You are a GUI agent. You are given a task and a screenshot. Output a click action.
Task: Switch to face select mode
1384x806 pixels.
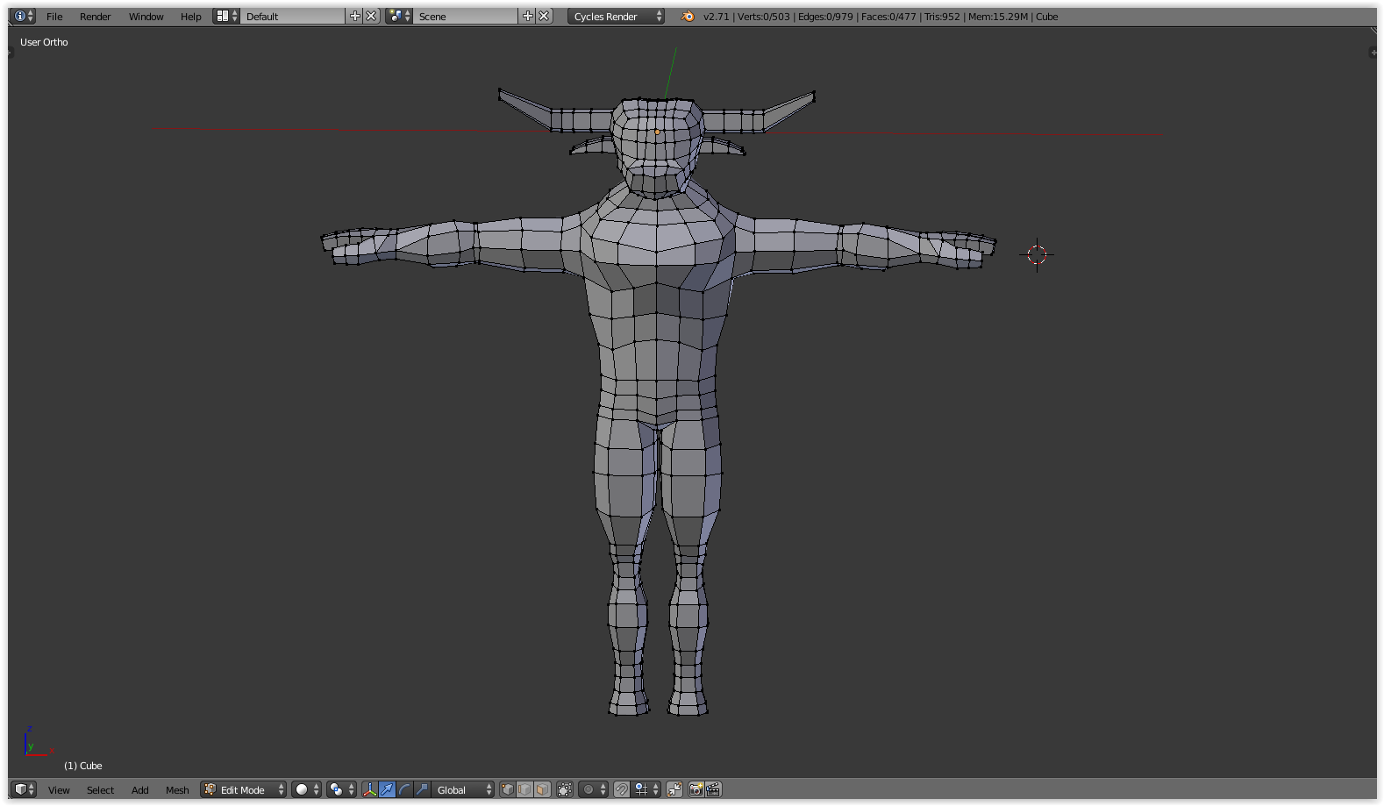coord(542,789)
